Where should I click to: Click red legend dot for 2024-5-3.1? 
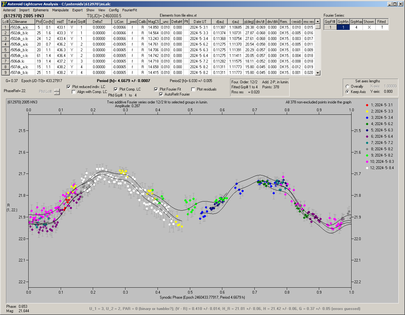pos(367,105)
